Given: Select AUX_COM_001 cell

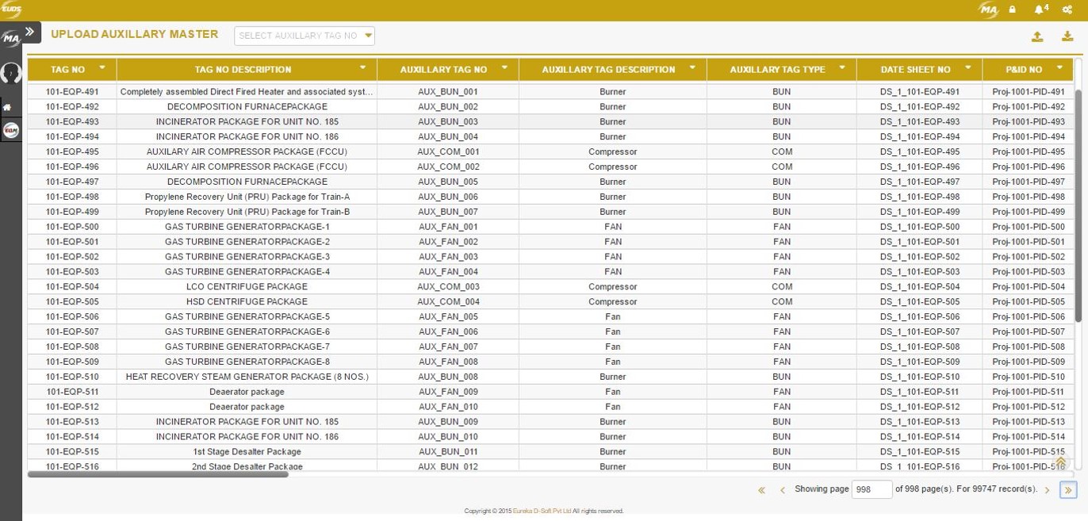Looking at the screenshot, I should tap(448, 152).
